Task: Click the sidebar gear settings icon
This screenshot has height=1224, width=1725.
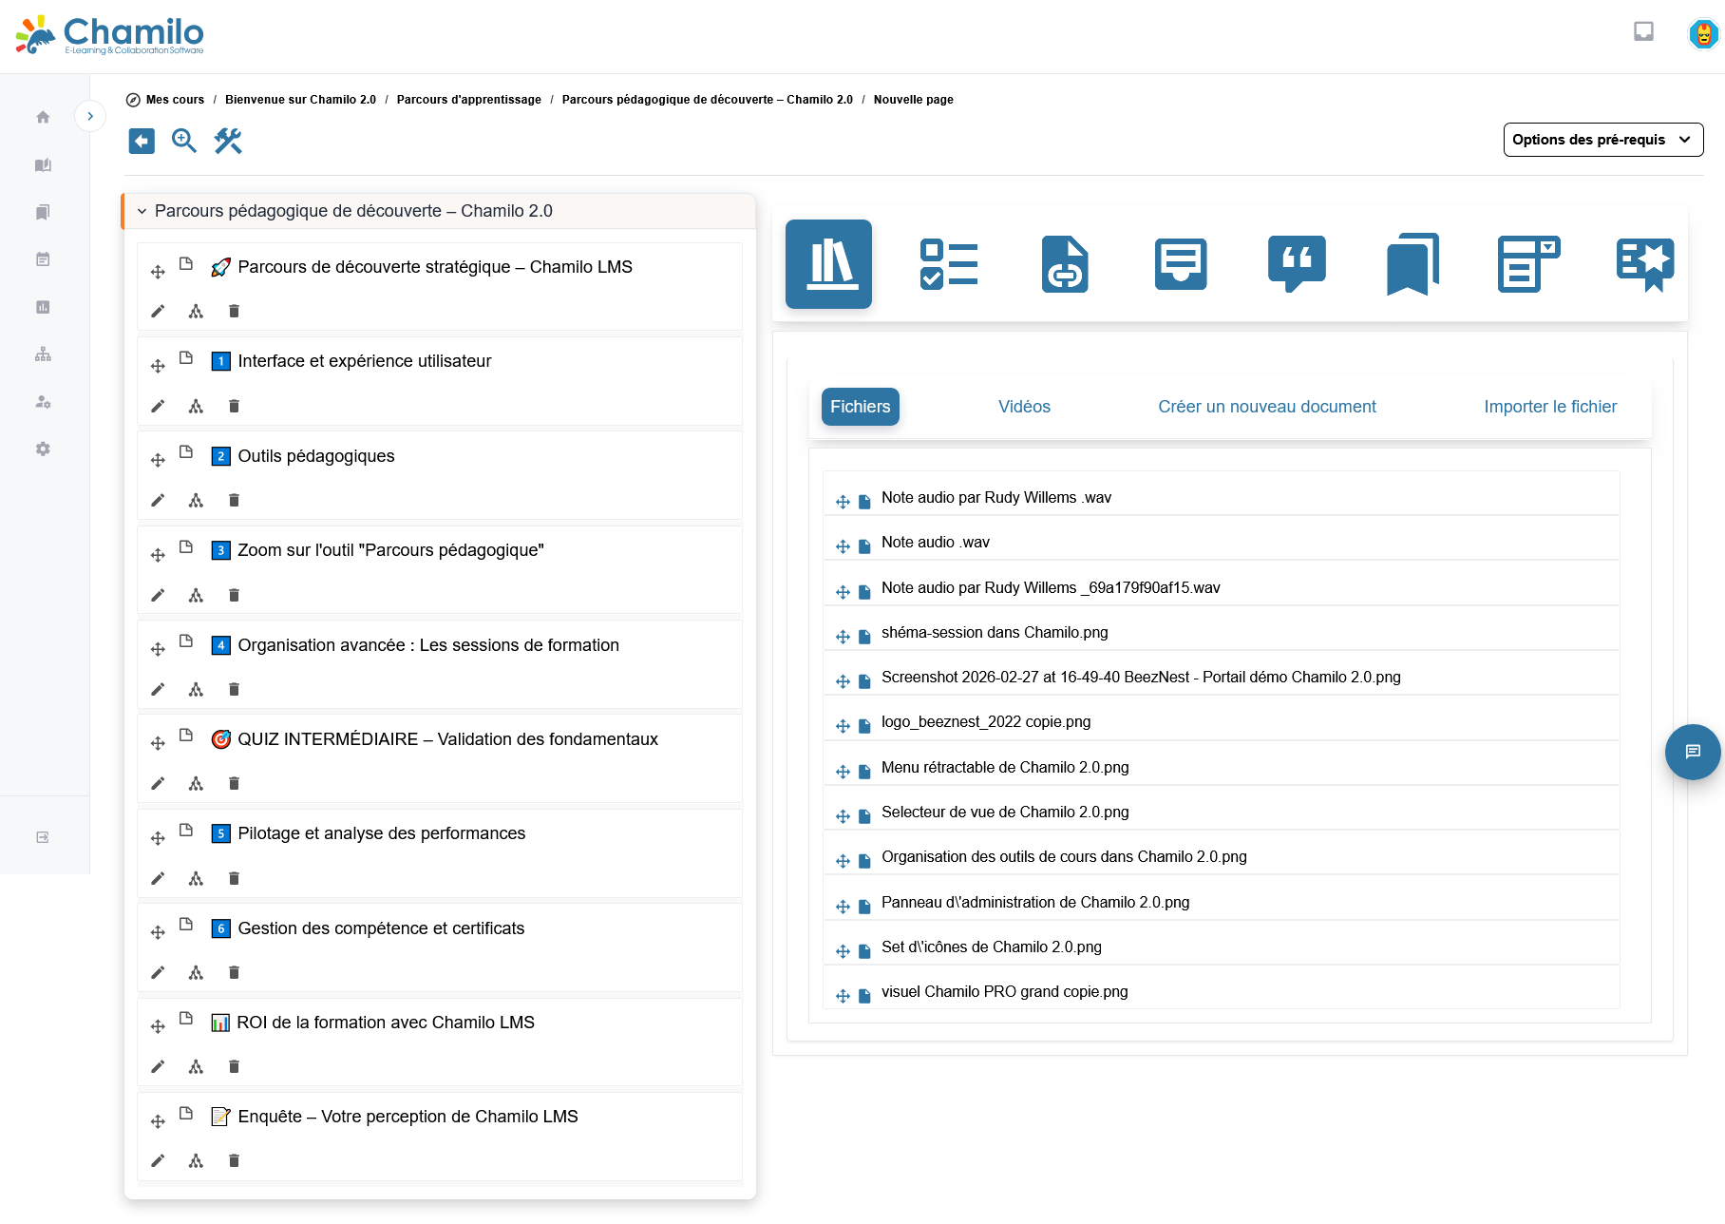Action: click(x=43, y=449)
